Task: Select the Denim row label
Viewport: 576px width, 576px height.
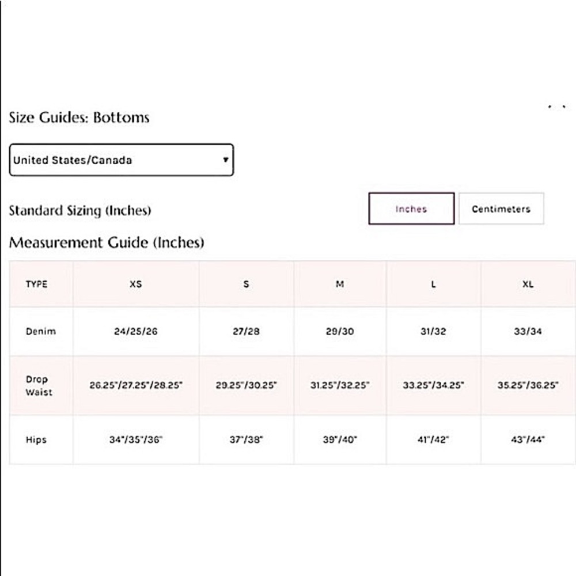Action: pyautogui.click(x=41, y=331)
